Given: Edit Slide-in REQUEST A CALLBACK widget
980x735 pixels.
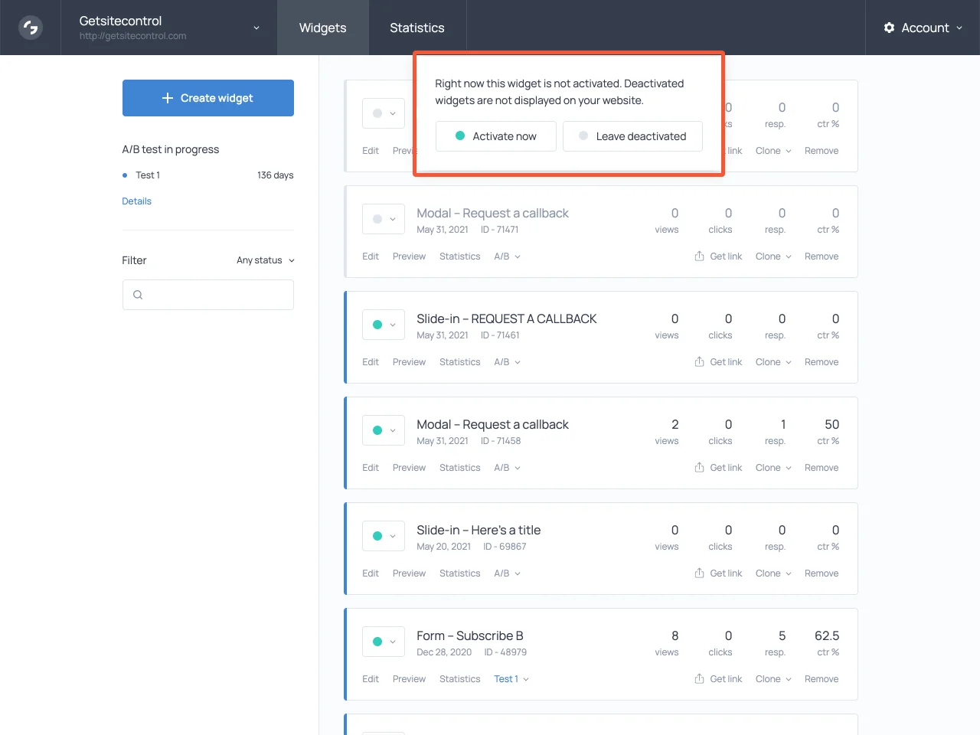Looking at the screenshot, I should click(371, 362).
